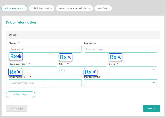Click the Next button
The height and width of the screenshot is (118, 166).
(x=152, y=108)
